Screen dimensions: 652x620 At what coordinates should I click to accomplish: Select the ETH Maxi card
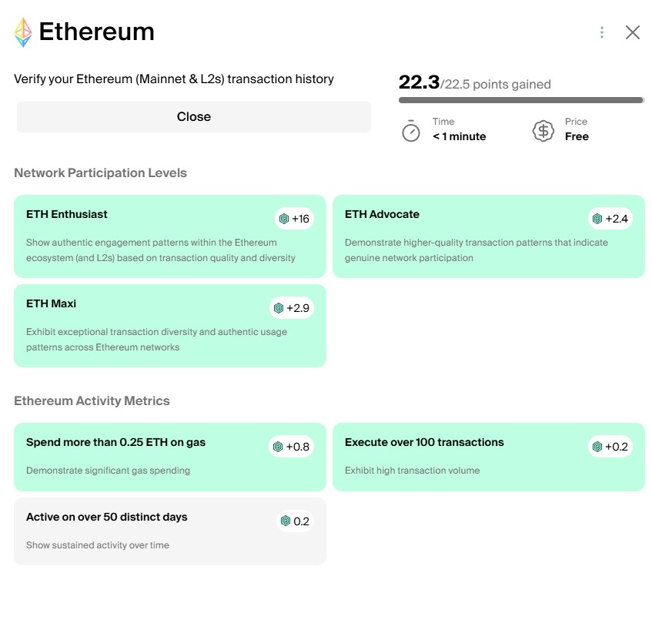pos(169,327)
